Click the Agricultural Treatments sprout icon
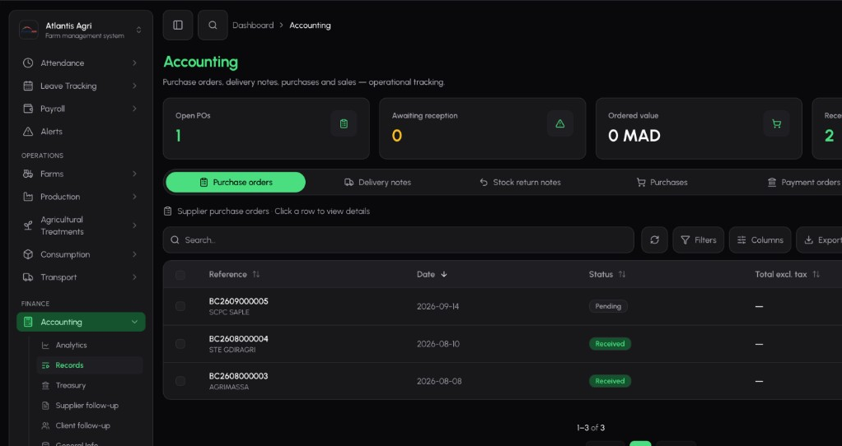 pos(28,225)
